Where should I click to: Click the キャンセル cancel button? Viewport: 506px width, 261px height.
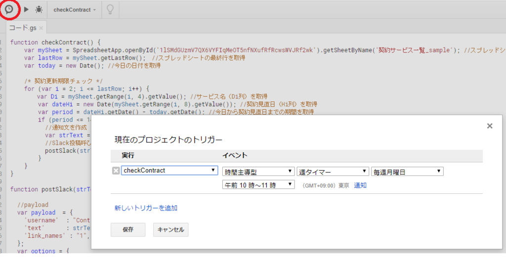170,230
